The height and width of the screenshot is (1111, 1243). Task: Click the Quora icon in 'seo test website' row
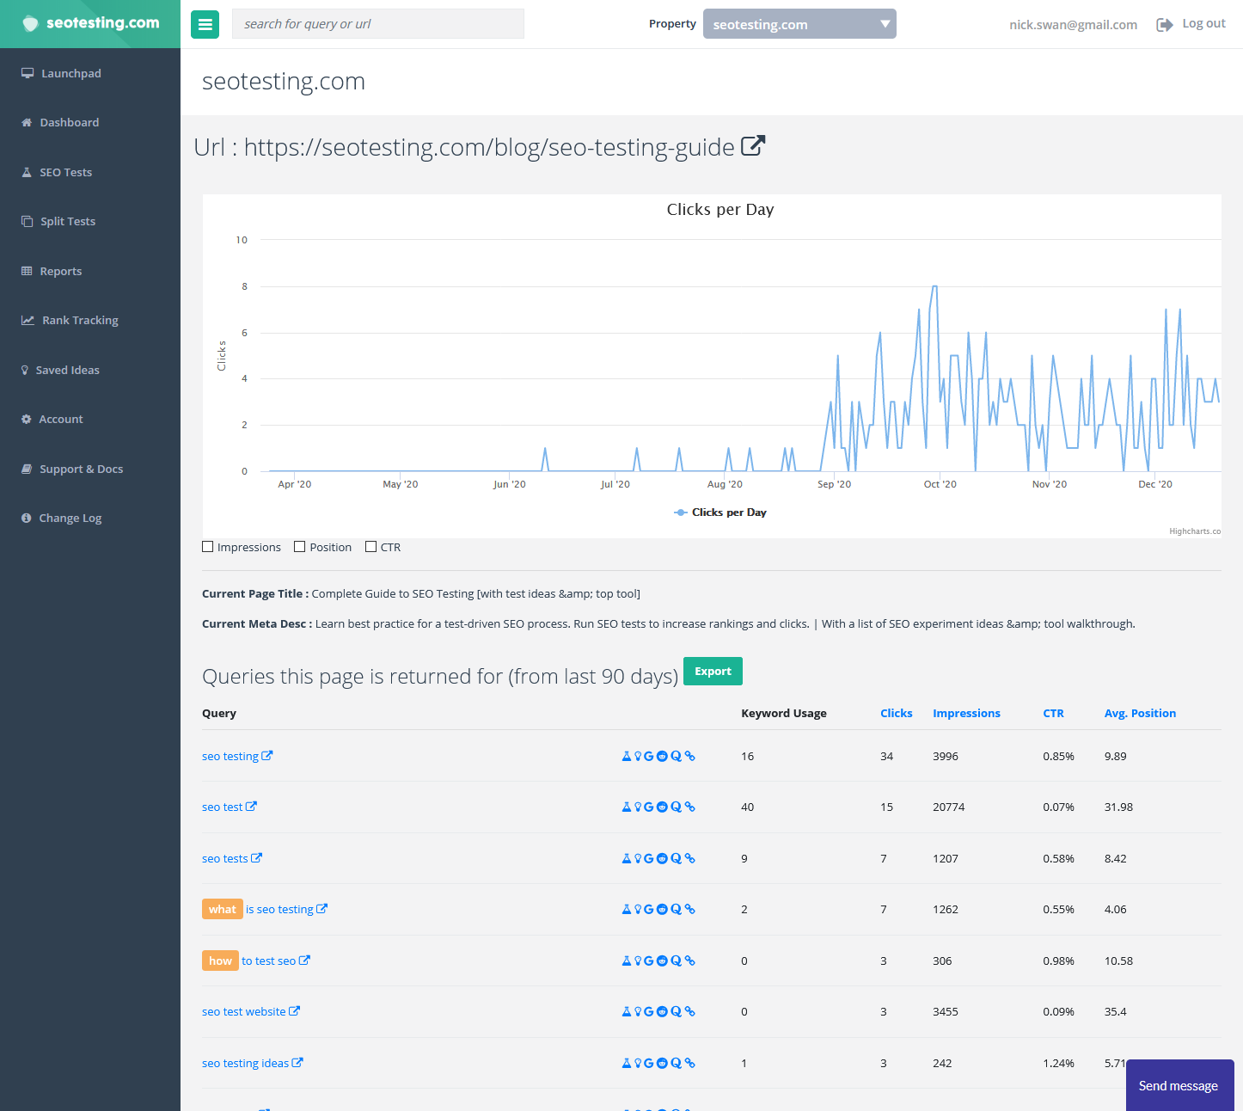(x=677, y=1012)
